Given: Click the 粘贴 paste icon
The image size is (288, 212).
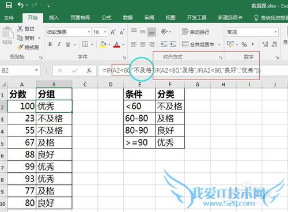Looking at the screenshot, I should pos(7,33).
